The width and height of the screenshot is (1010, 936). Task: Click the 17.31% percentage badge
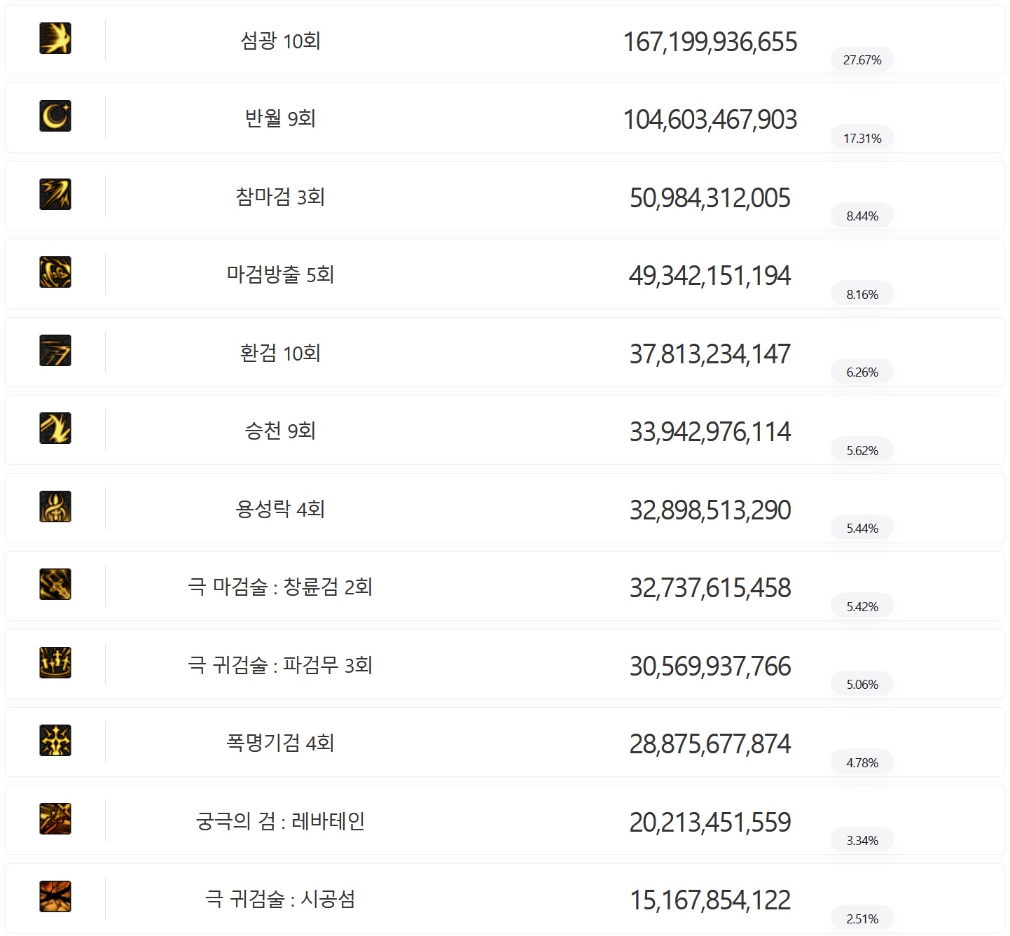pyautogui.click(x=862, y=139)
